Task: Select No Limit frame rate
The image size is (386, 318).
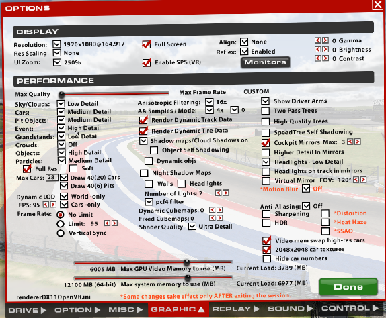Action: 61,215
